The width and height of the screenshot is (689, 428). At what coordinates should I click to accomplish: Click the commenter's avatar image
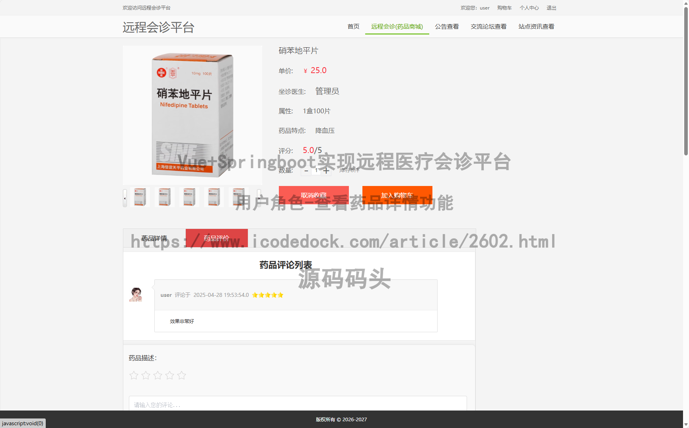[136, 295]
